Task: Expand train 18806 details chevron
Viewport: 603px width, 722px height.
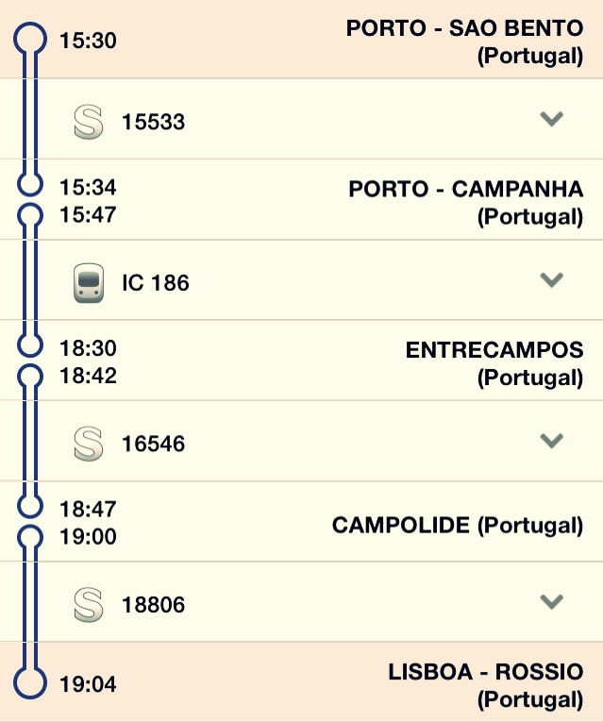Action: click(x=551, y=601)
